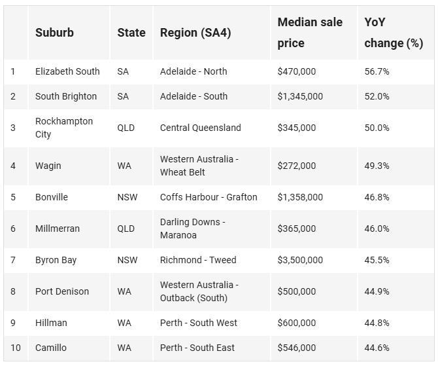Click the Median sale price header
The width and height of the screenshot is (438, 366).
(310, 33)
